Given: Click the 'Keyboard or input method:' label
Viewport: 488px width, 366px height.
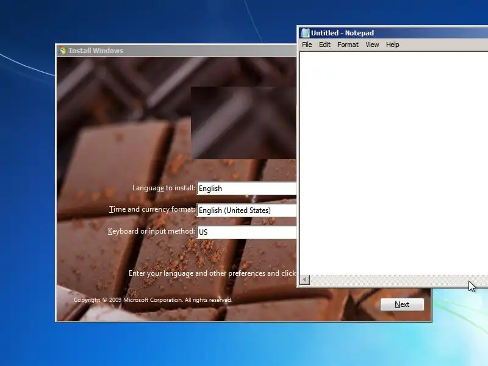Looking at the screenshot, I should point(151,231).
